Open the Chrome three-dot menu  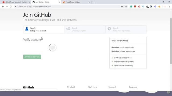click(169, 6)
